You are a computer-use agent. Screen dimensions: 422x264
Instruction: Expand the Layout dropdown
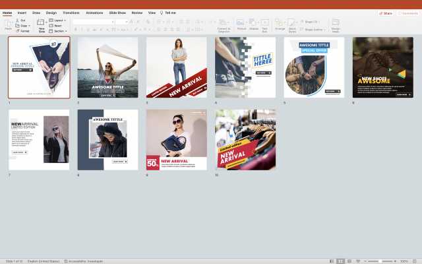[59, 20]
